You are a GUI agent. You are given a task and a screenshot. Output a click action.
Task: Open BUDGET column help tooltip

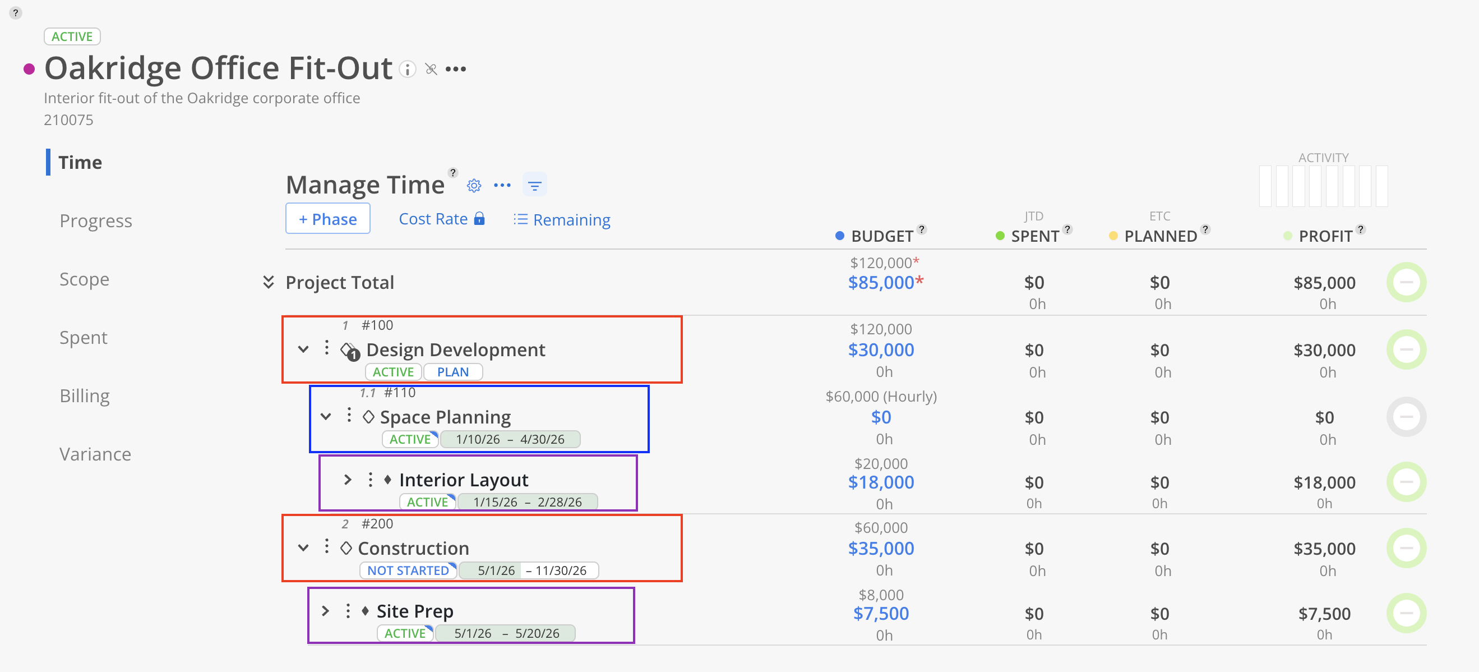(922, 229)
